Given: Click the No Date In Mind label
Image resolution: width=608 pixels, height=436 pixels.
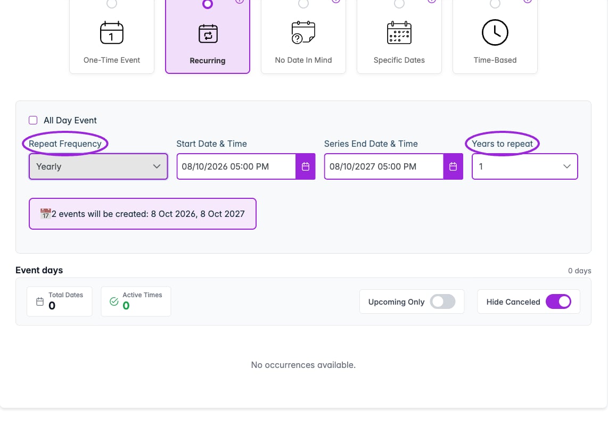Looking at the screenshot, I should pos(303,60).
